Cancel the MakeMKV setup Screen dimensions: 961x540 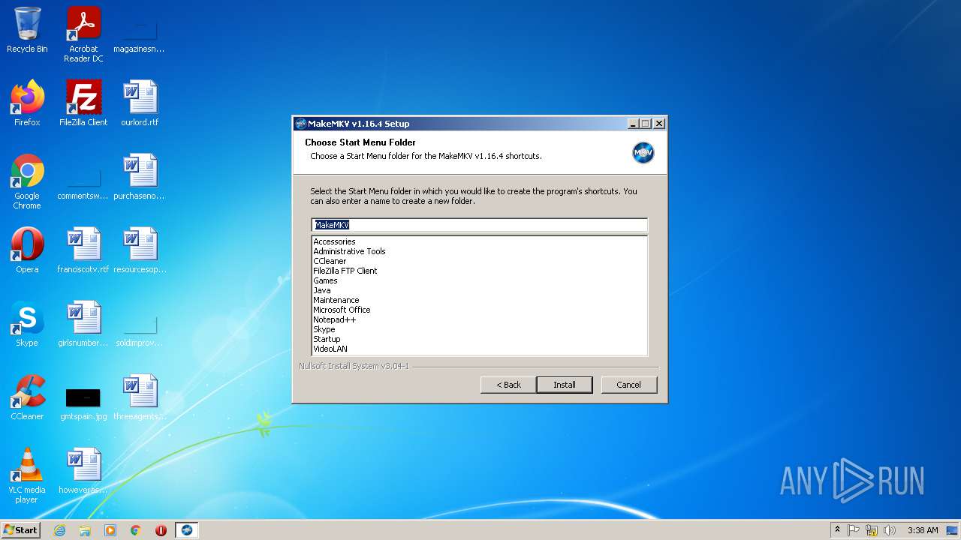[x=629, y=385]
